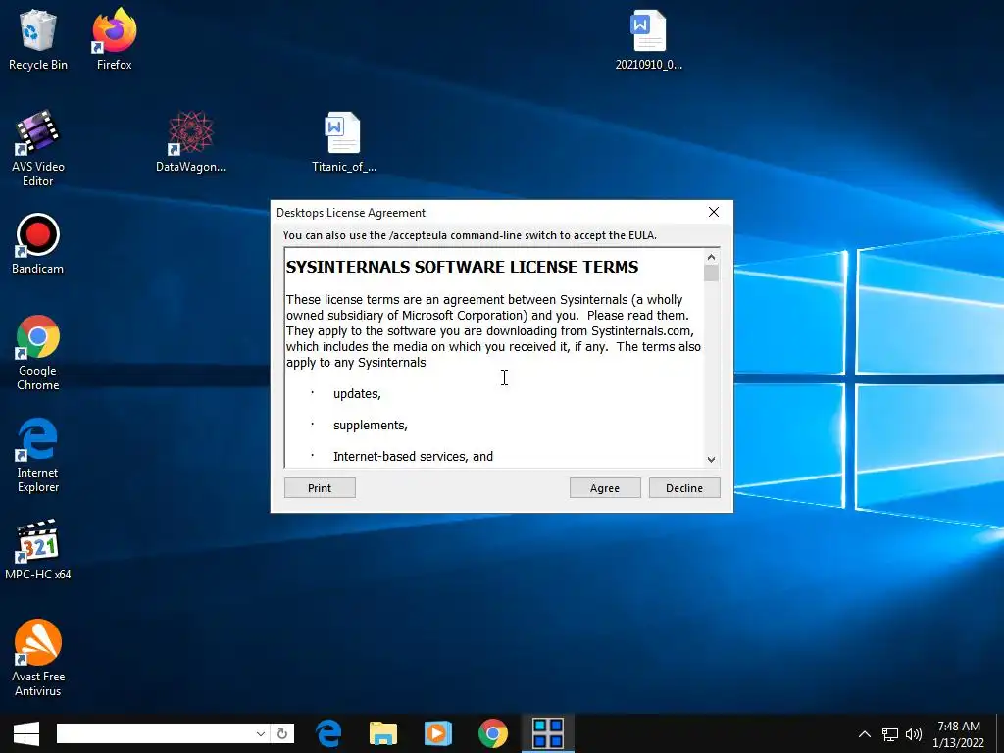Select the DataWagon desktop shortcut
This screenshot has width=1004, height=753.
(190, 141)
